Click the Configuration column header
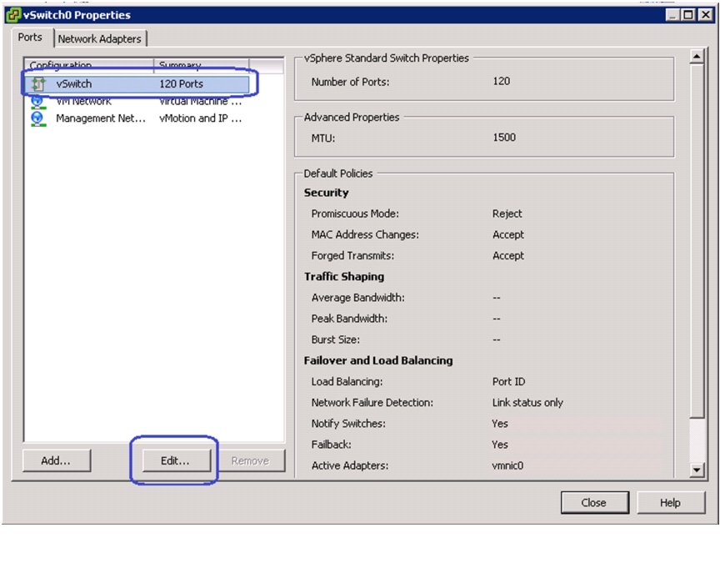 click(x=89, y=65)
